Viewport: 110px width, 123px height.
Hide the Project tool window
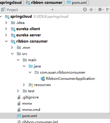tap(108, 9)
